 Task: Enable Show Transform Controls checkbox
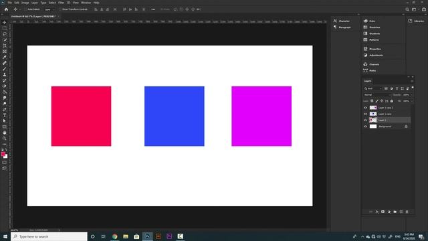pos(60,9)
